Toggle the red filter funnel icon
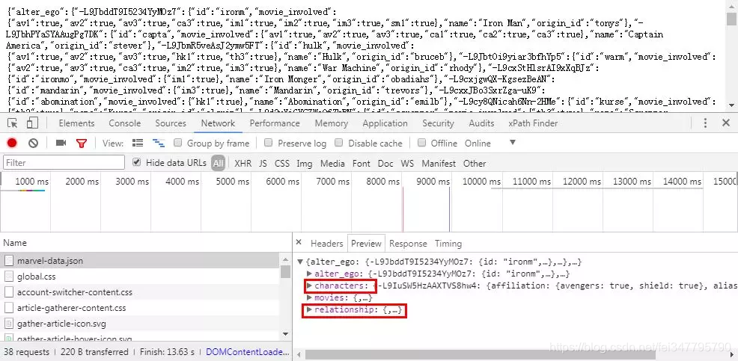The image size is (738, 361). click(82, 143)
